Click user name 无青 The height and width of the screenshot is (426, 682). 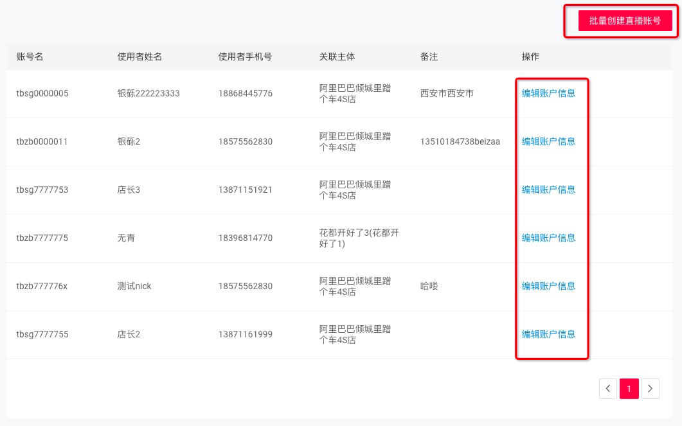(x=126, y=238)
